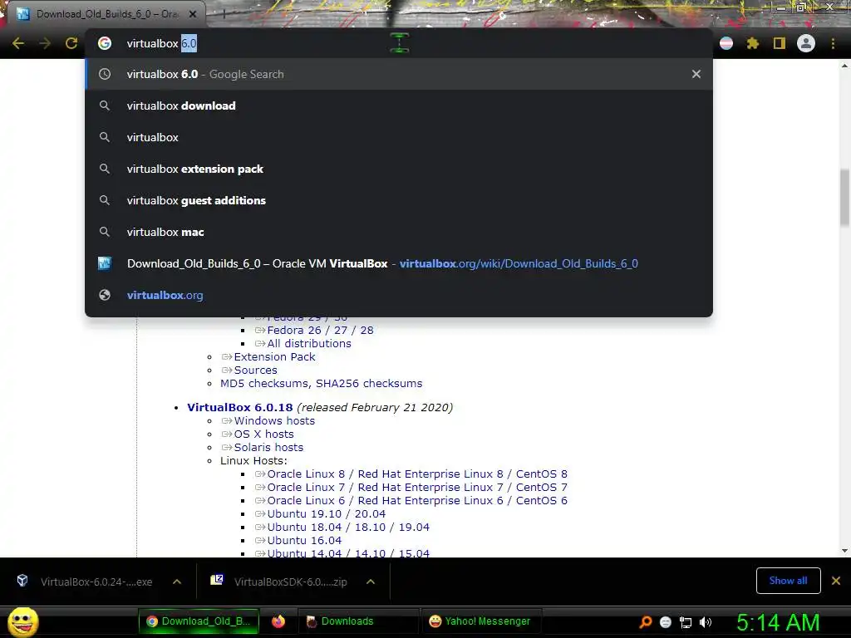Viewport: 851px width, 638px height.
Task: Open Ubuntu 16.04 link
Action: (x=304, y=540)
